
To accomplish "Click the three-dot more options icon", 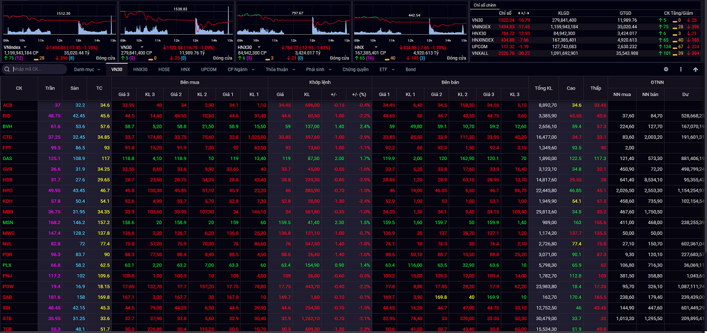I will coord(680,69).
